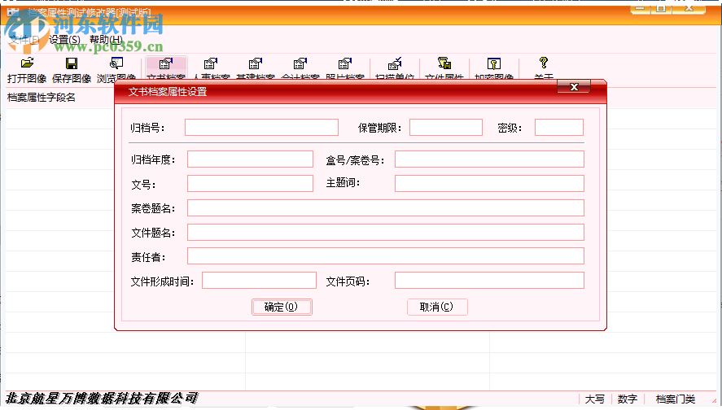Click 数字 in the status bar
Viewport: 722px width, 410px height.
coord(627,399)
